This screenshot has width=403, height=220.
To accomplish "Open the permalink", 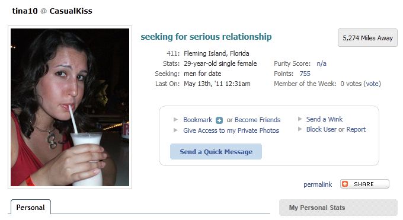I will pos(318,184).
